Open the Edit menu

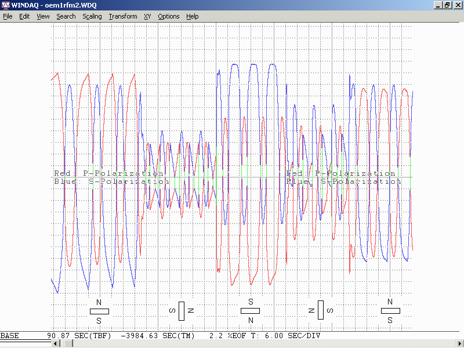[24, 16]
